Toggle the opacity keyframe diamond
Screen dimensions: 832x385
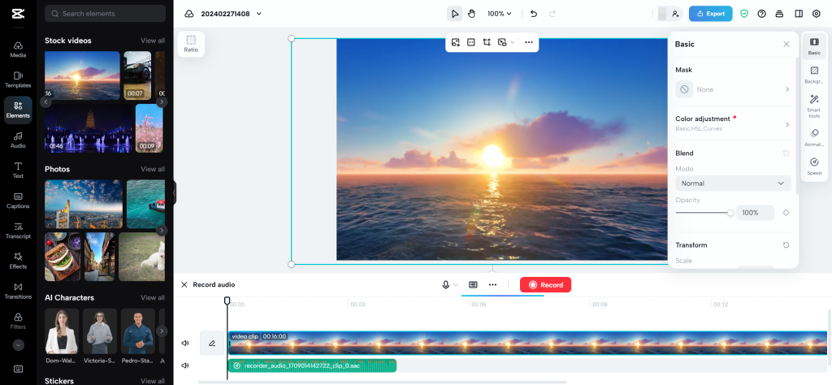[786, 213]
